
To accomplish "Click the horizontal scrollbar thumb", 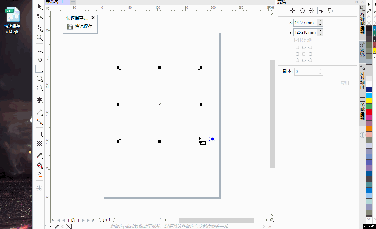I will point(216,220).
